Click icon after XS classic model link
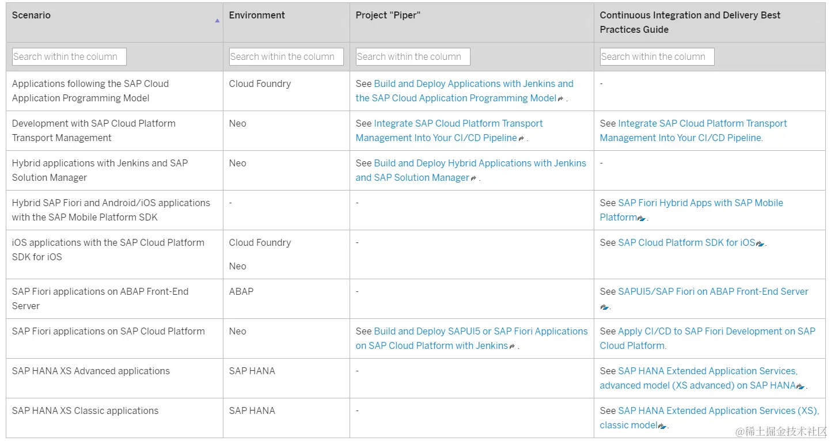This screenshot has width=831, height=441. coord(662,426)
